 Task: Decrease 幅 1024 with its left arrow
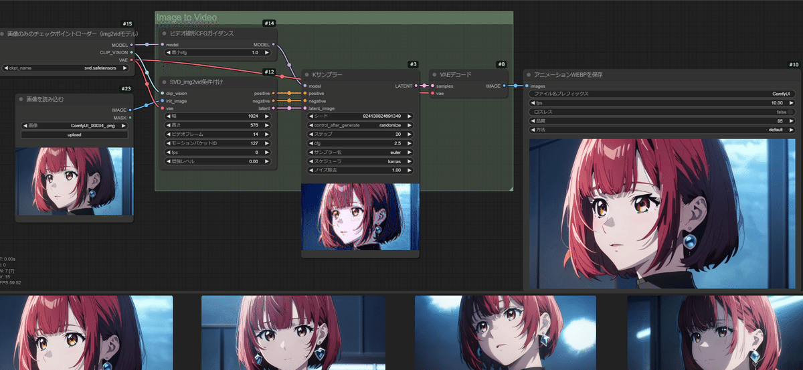(168, 116)
